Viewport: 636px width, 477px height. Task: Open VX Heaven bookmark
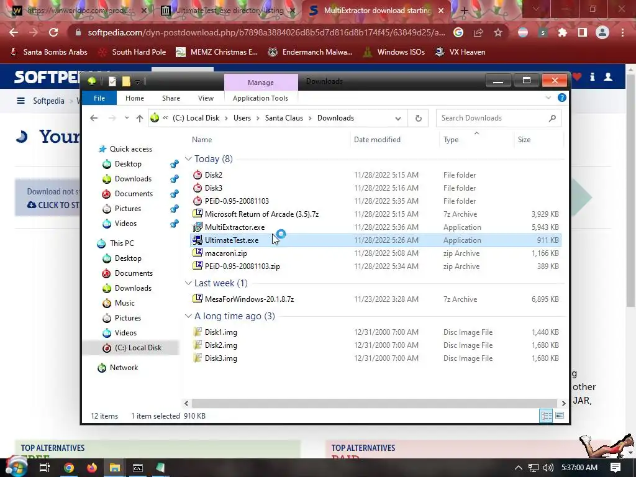[x=460, y=52]
